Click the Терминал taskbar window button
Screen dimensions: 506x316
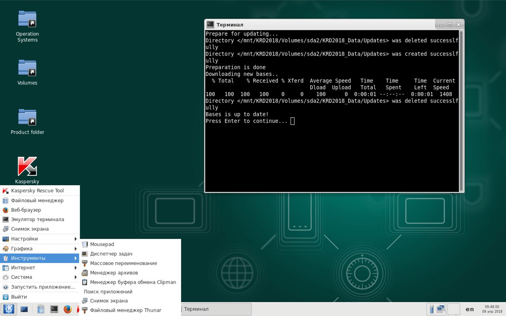click(x=216, y=309)
